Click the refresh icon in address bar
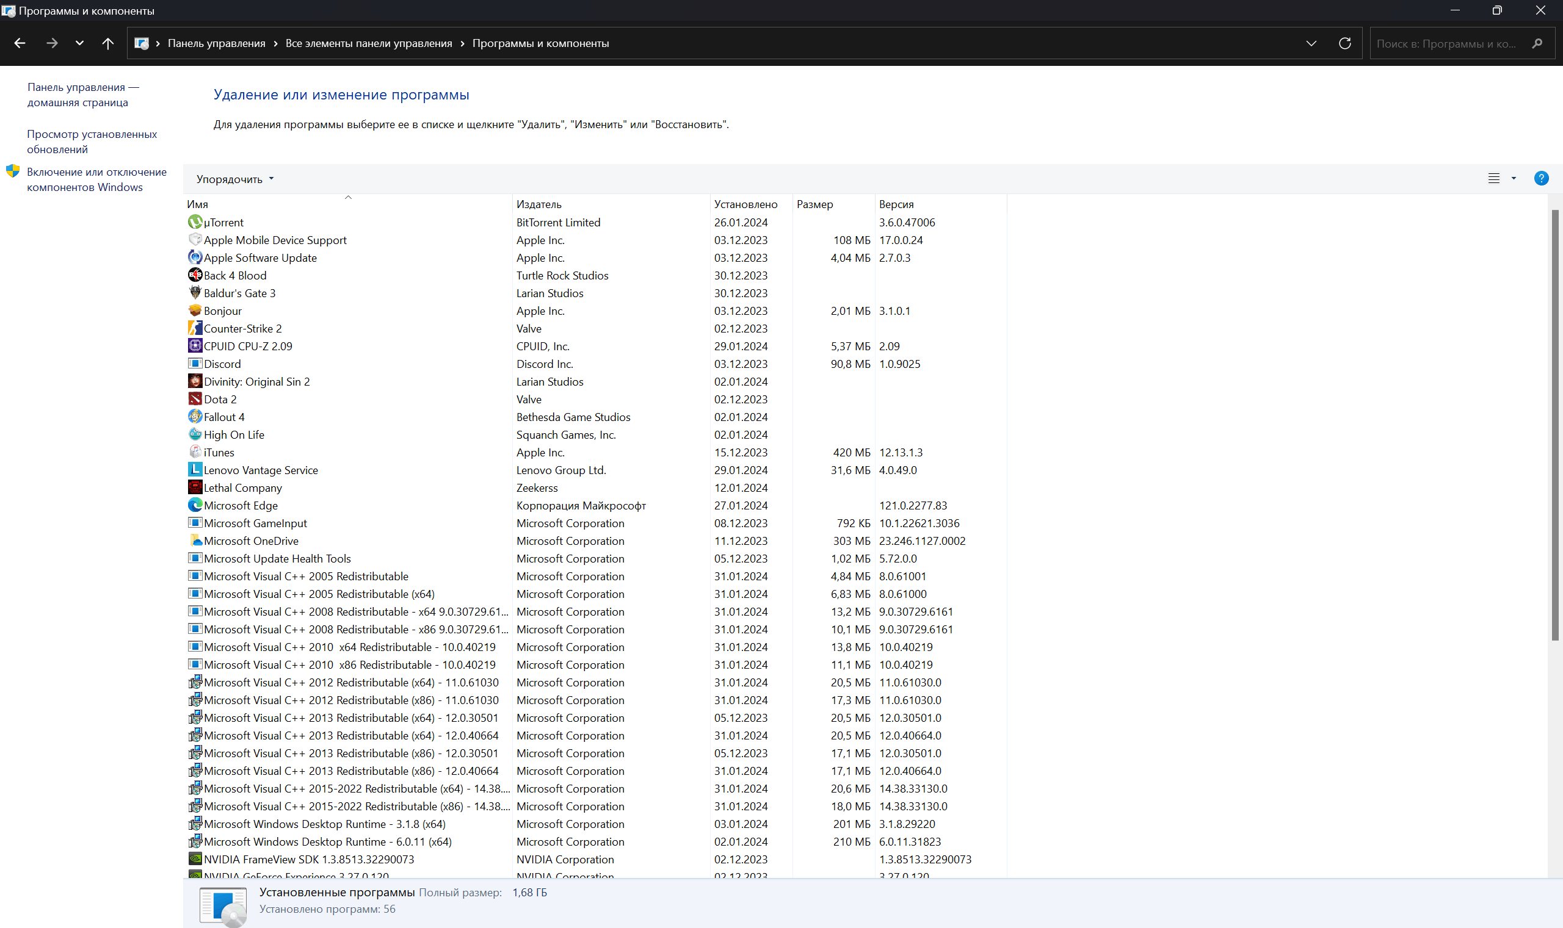This screenshot has width=1563, height=928. pyautogui.click(x=1344, y=43)
